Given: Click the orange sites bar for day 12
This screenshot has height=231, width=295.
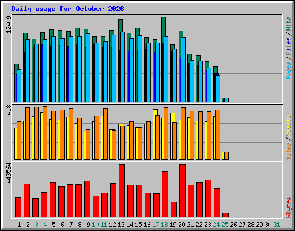Looking at the screenshot, I should (114, 145).
